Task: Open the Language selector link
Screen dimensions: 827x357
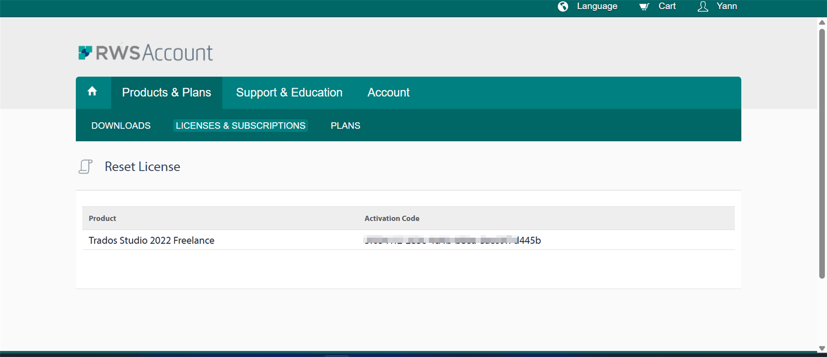Action: [x=597, y=6]
